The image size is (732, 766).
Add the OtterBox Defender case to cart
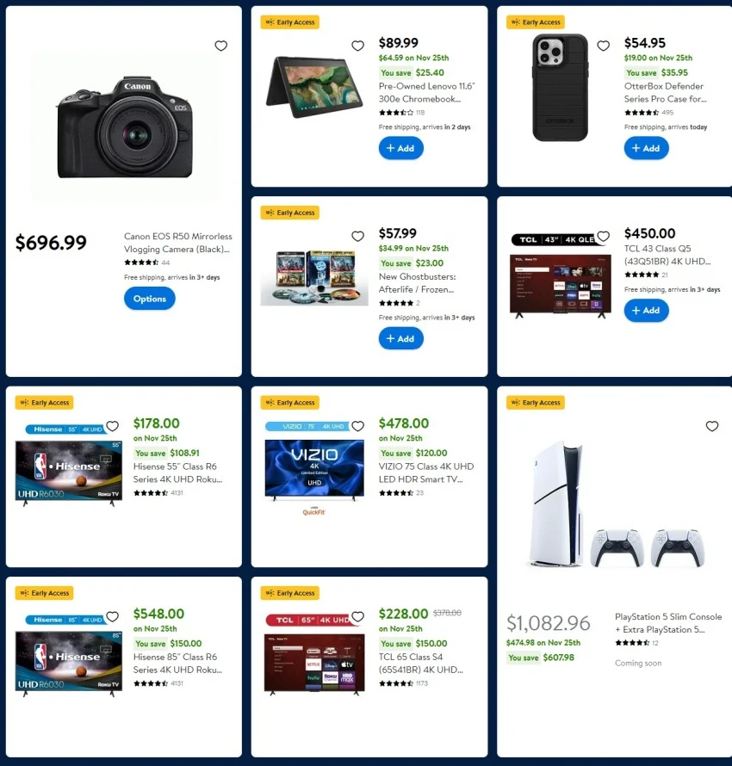pos(646,148)
